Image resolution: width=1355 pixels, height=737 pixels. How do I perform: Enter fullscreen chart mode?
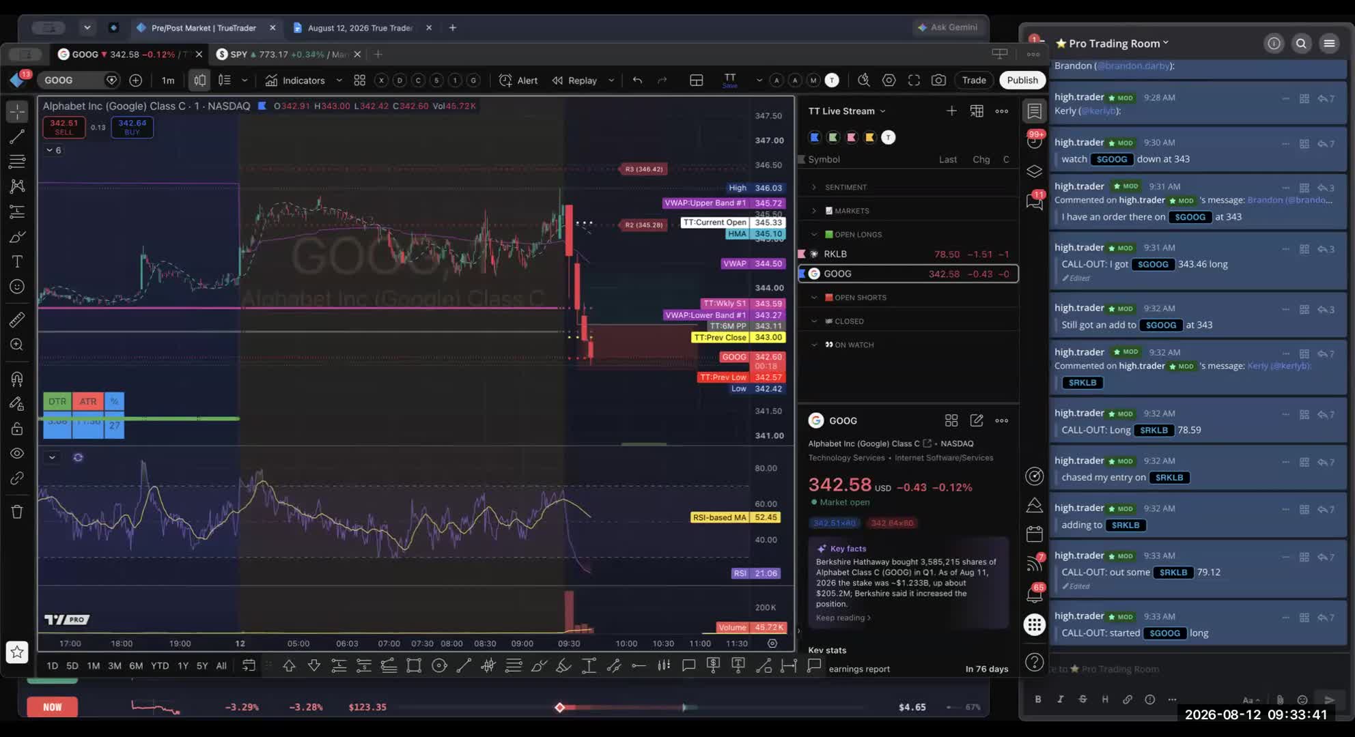(914, 80)
